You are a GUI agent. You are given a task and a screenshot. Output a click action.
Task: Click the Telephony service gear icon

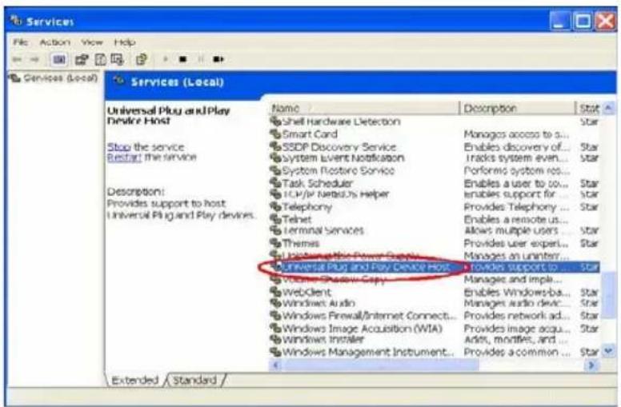pyautogui.click(x=275, y=206)
